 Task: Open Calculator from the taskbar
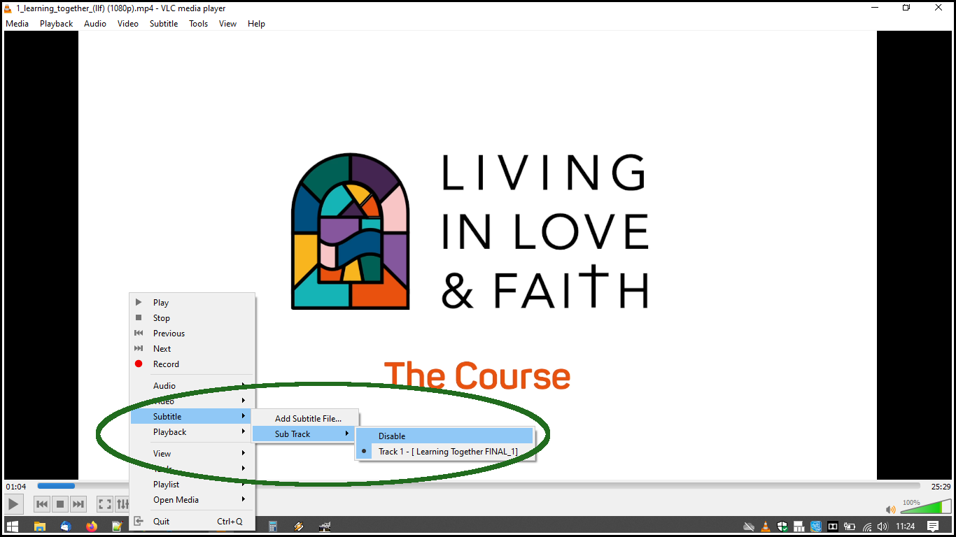(273, 527)
